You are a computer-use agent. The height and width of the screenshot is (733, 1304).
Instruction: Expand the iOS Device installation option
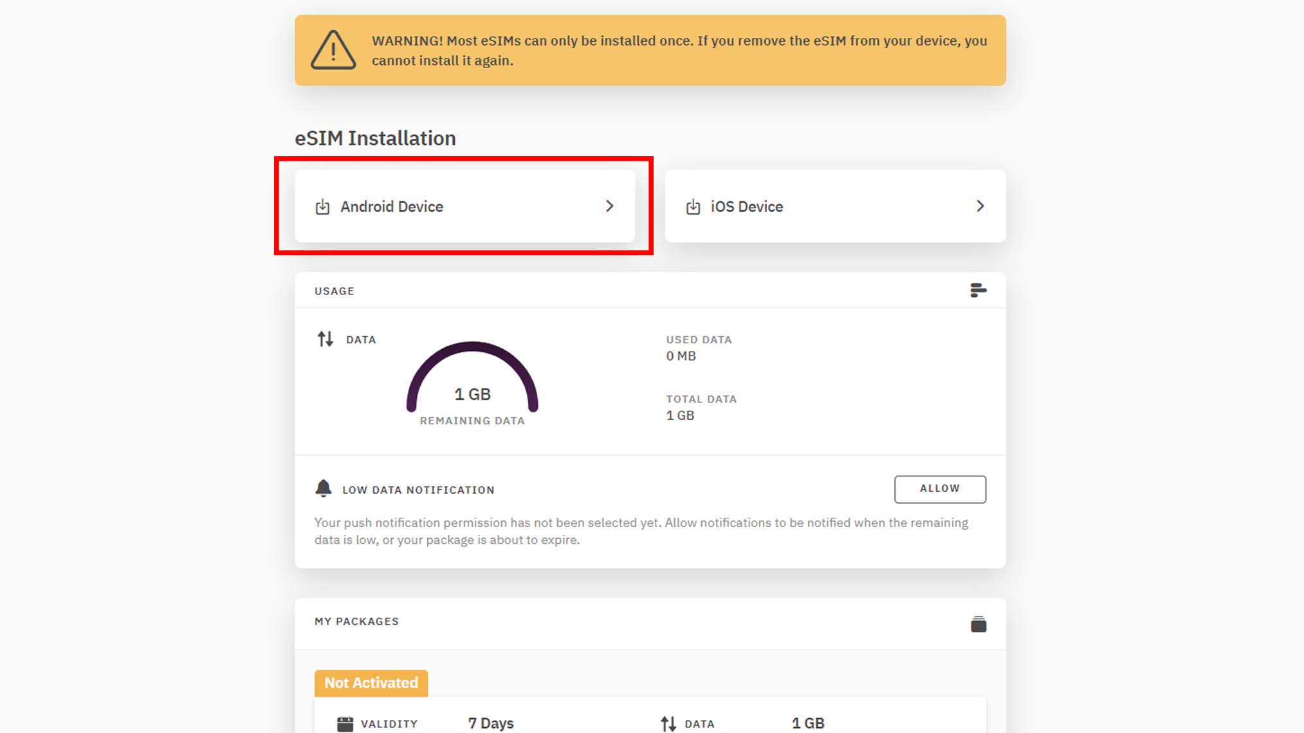click(x=836, y=206)
